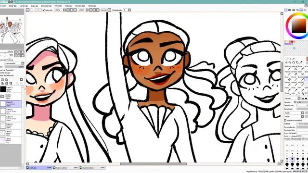This screenshot has height=173, width=308.
Task: Toggle the color wheel panel icon
Action: click(286, 10)
